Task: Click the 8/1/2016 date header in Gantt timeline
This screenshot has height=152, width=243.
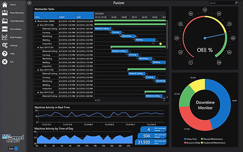Action: tap(99, 14)
